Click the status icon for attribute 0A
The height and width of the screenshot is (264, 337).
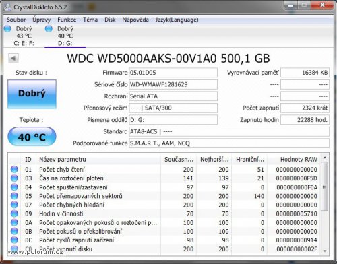(x=14, y=222)
